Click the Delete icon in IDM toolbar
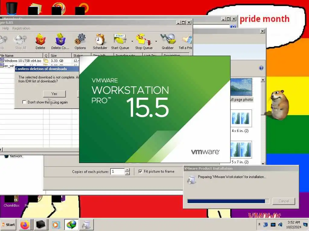 (40, 42)
